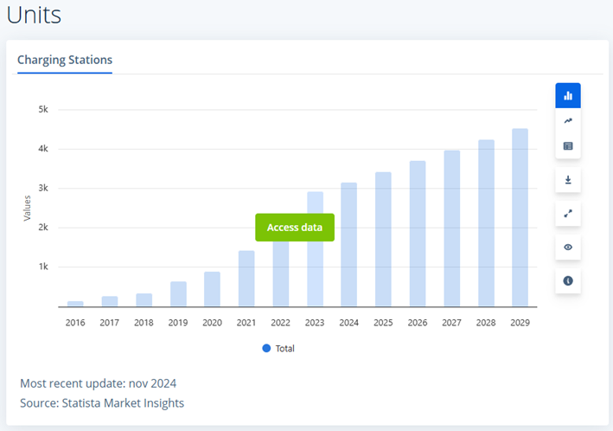Image resolution: width=613 pixels, height=431 pixels.
Task: Click 'Source: Statista Market Insights' text
Action: [x=102, y=402]
